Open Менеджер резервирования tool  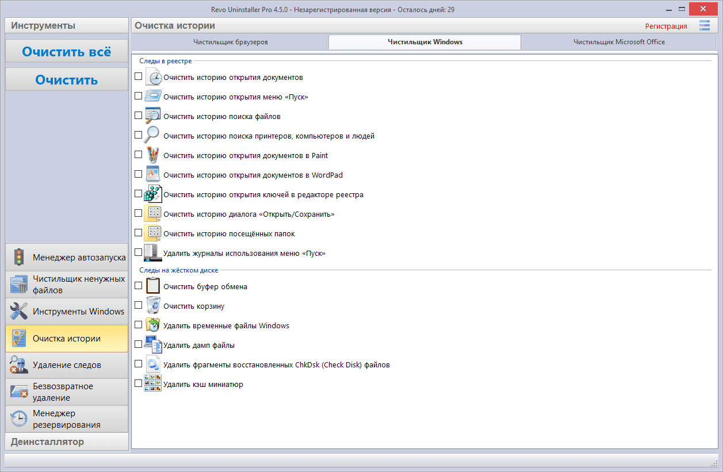pos(67,419)
